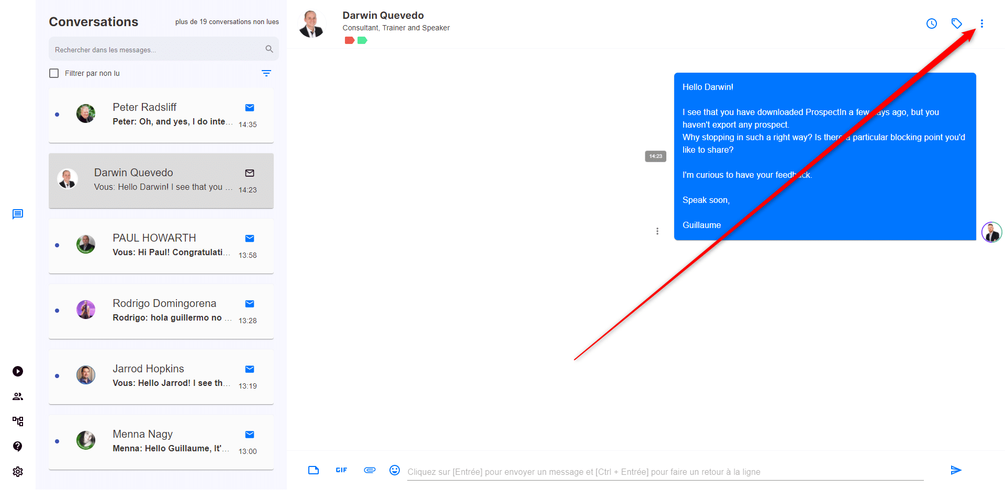Screen dimensions: 1005x490
Task: Click the attachment paperclip icon
Action: click(370, 470)
